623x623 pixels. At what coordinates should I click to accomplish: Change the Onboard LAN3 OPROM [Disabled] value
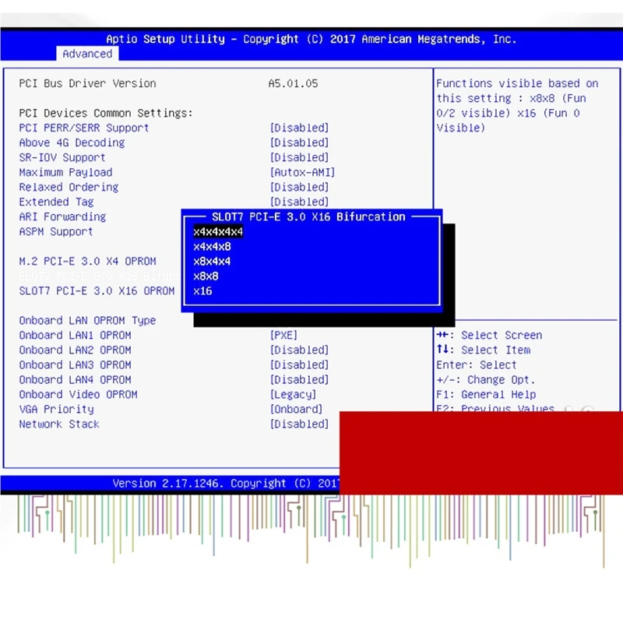300,365
